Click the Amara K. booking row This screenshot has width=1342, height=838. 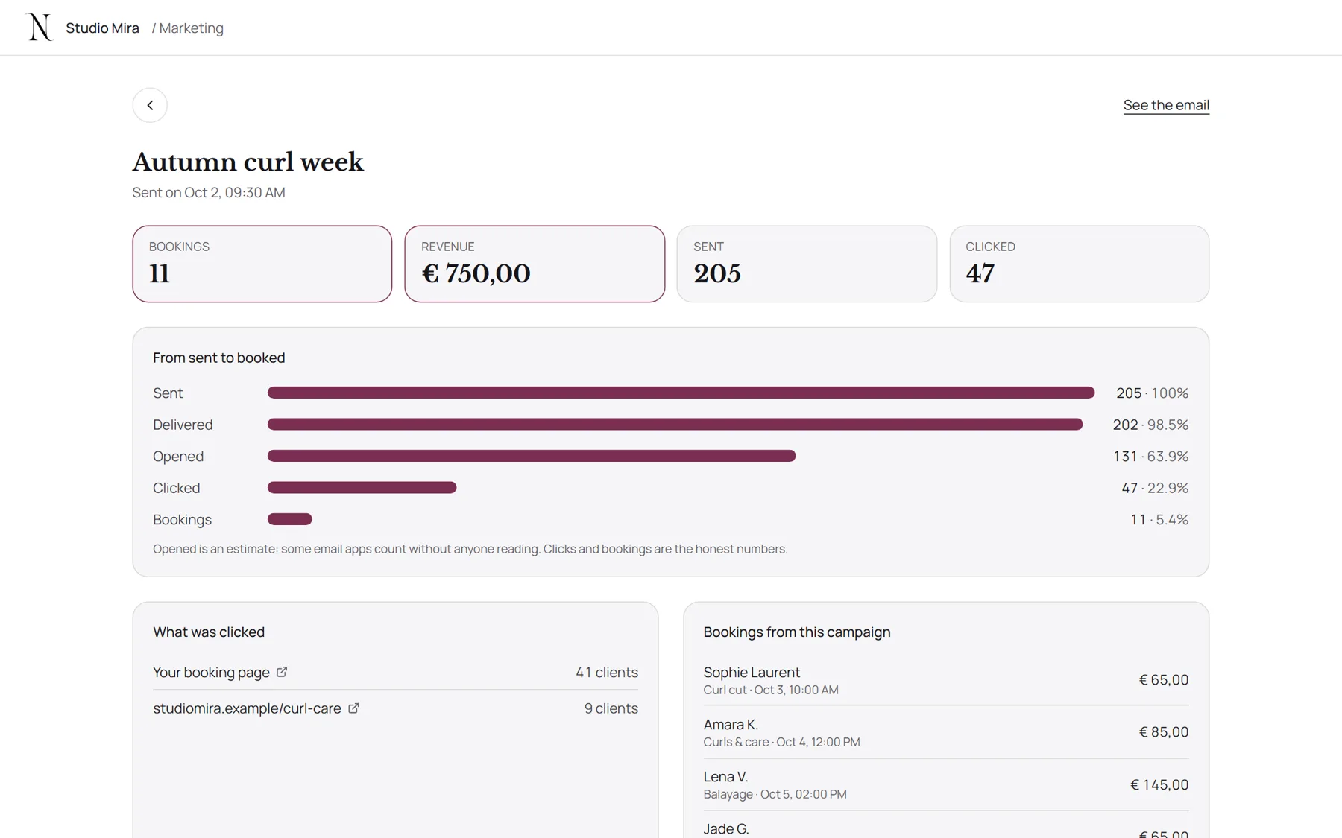pyautogui.click(x=945, y=732)
